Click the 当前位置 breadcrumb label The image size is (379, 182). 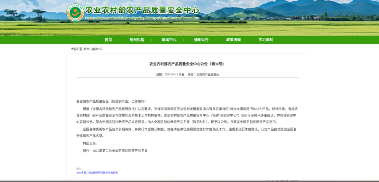pyautogui.click(x=77, y=49)
